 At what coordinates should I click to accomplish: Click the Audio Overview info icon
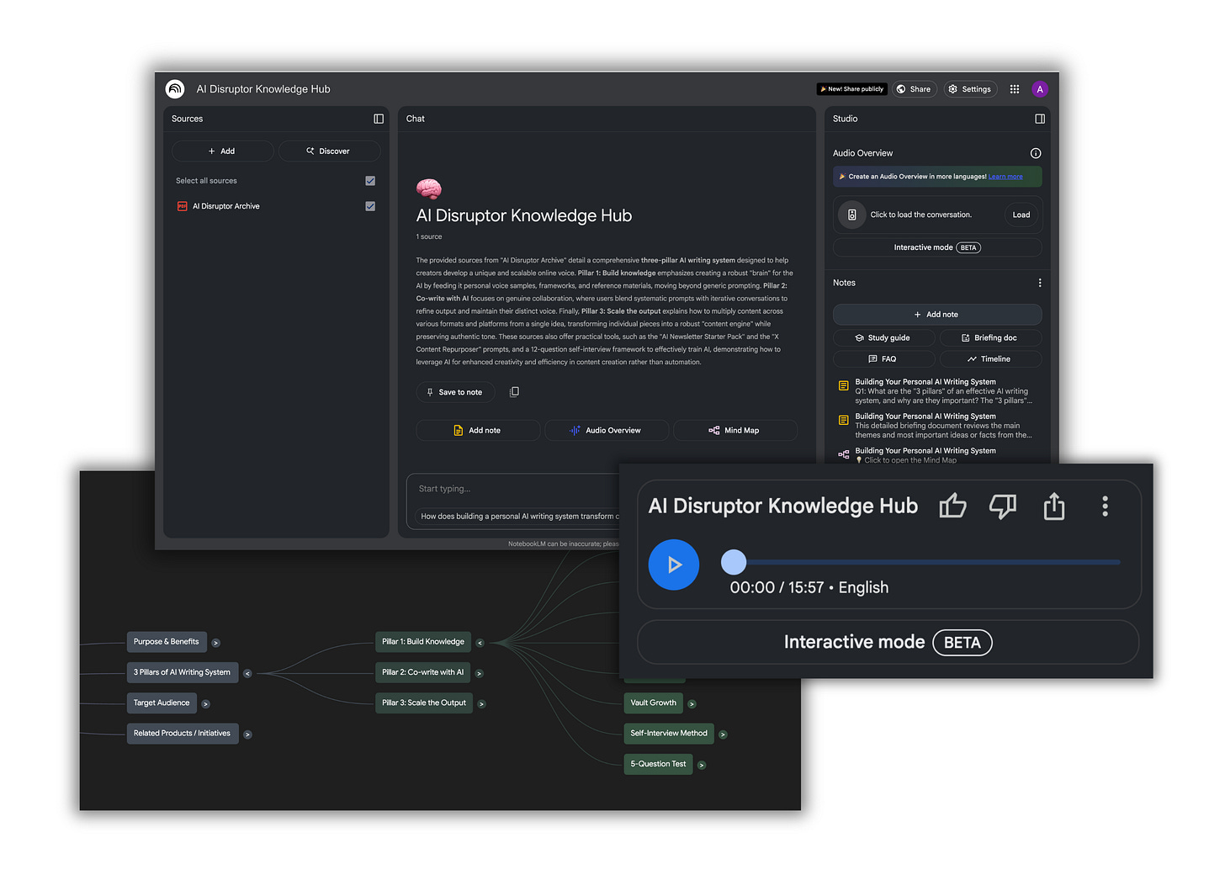point(1036,153)
